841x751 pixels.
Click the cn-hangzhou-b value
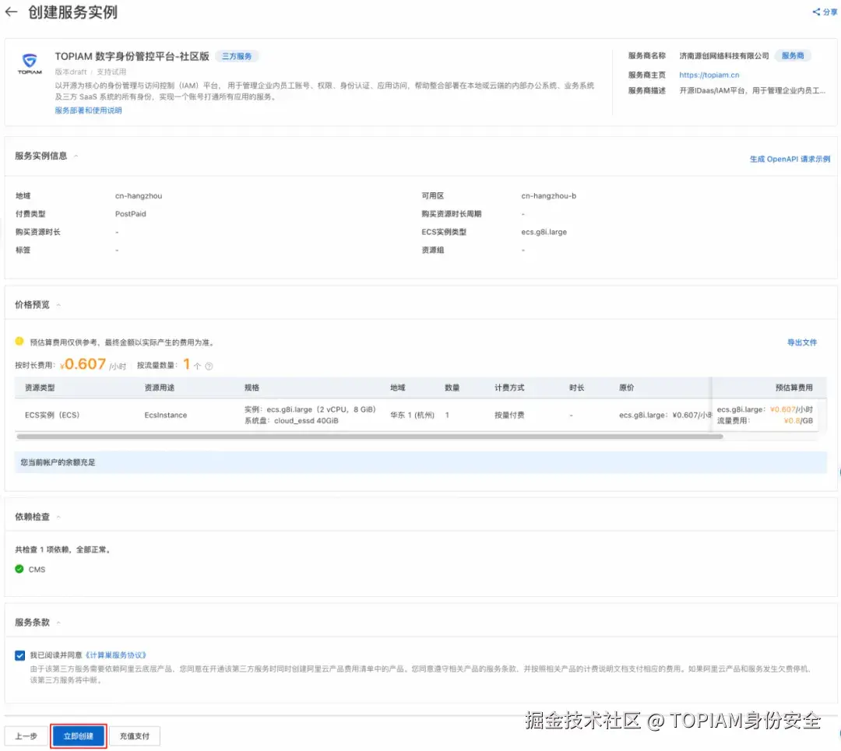tap(548, 196)
